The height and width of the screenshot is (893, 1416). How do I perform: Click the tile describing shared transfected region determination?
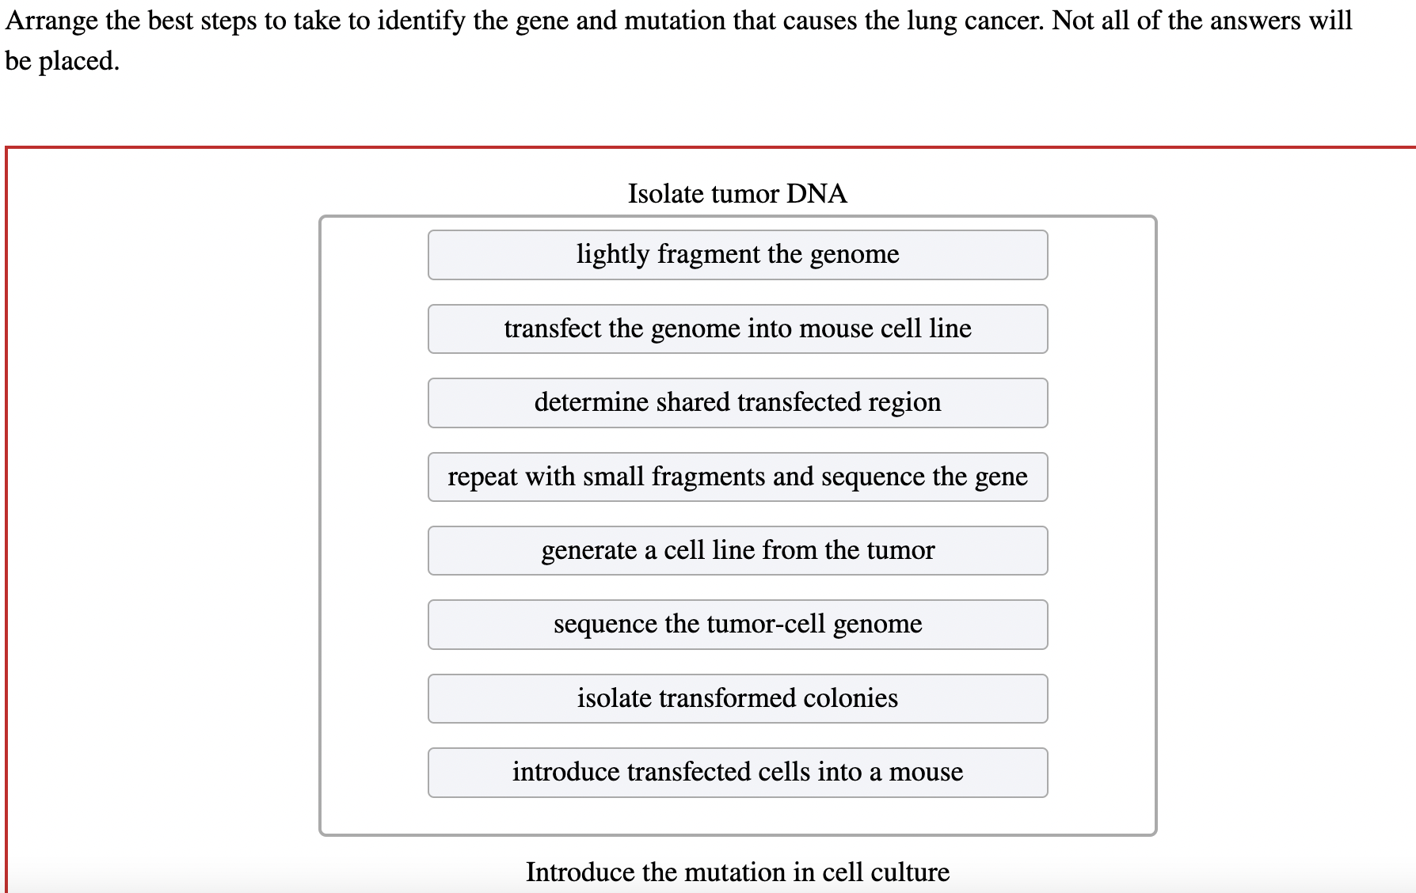(x=737, y=402)
